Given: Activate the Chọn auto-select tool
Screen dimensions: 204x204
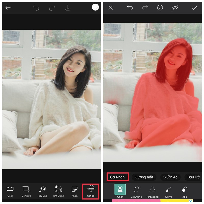Looking at the screenshot, I should [120, 191].
